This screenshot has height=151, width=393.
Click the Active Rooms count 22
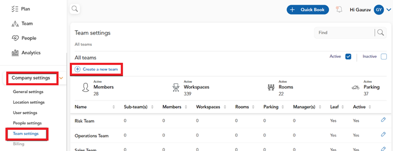tap(281, 94)
